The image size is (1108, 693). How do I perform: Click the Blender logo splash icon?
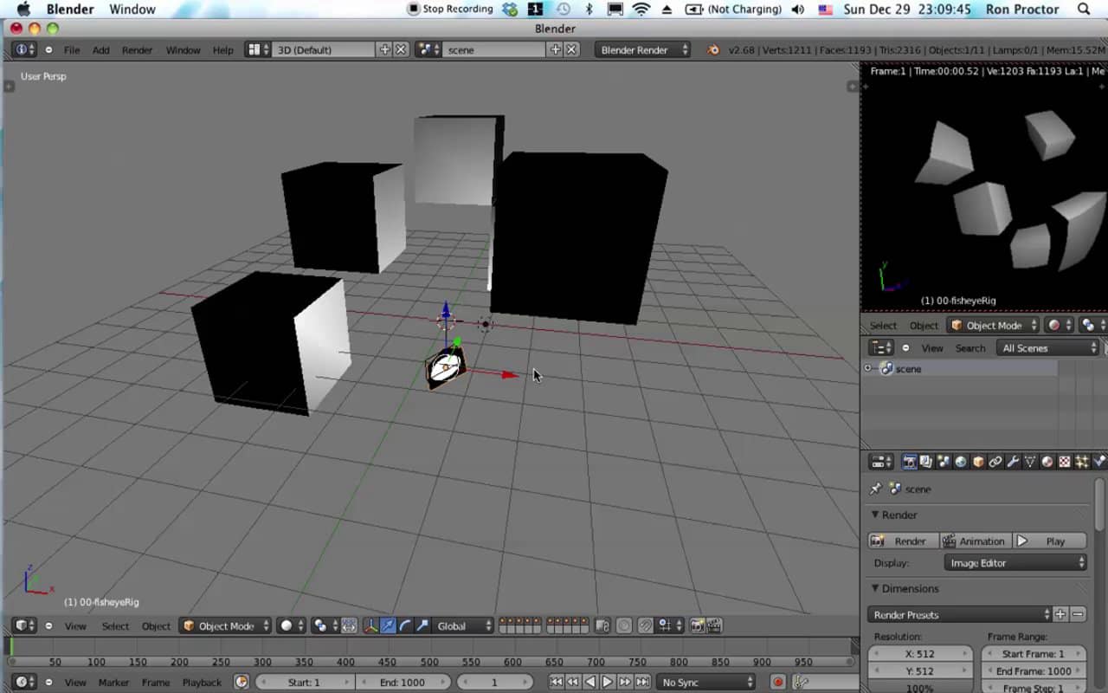click(713, 49)
